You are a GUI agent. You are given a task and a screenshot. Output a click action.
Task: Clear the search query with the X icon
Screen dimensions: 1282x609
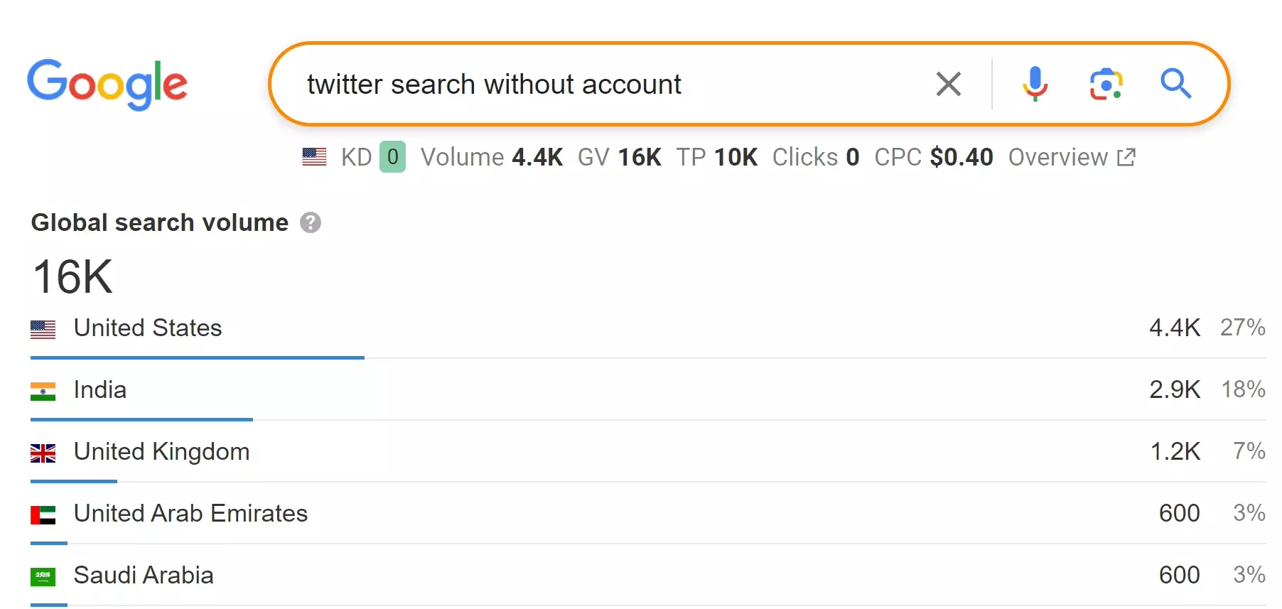point(948,84)
